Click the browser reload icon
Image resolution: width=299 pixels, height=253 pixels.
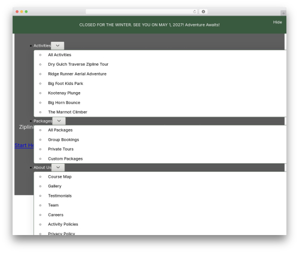pos(194,11)
